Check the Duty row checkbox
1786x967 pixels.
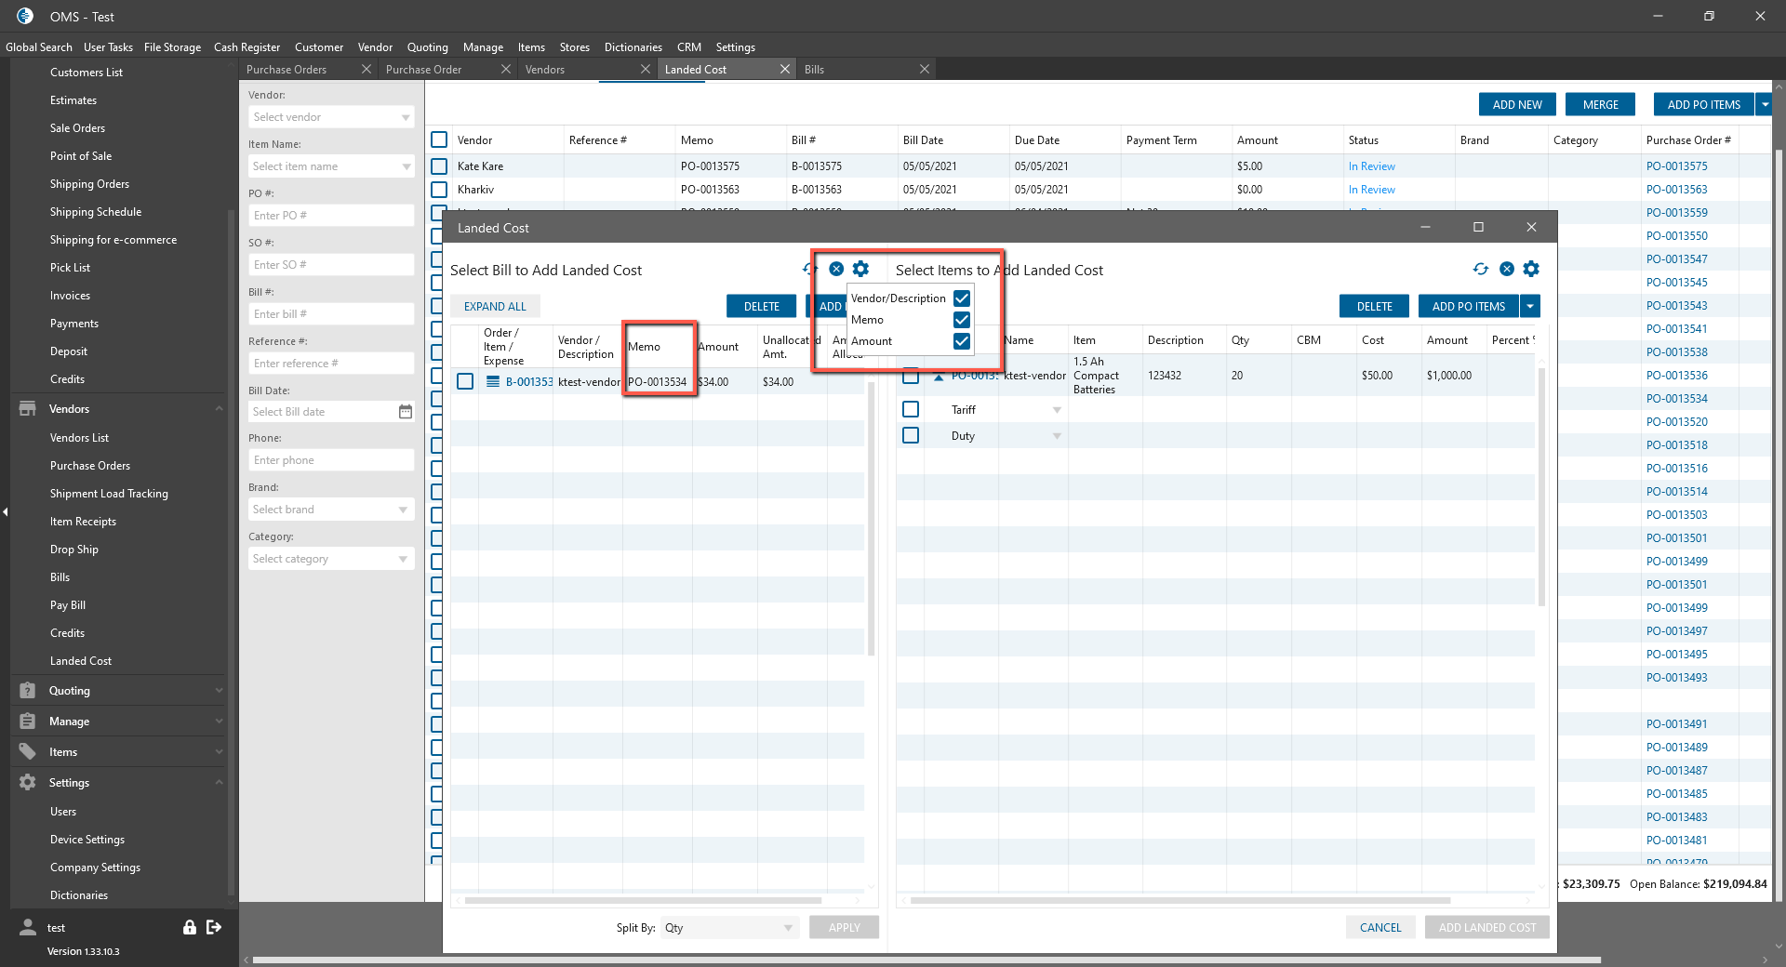[911, 435]
